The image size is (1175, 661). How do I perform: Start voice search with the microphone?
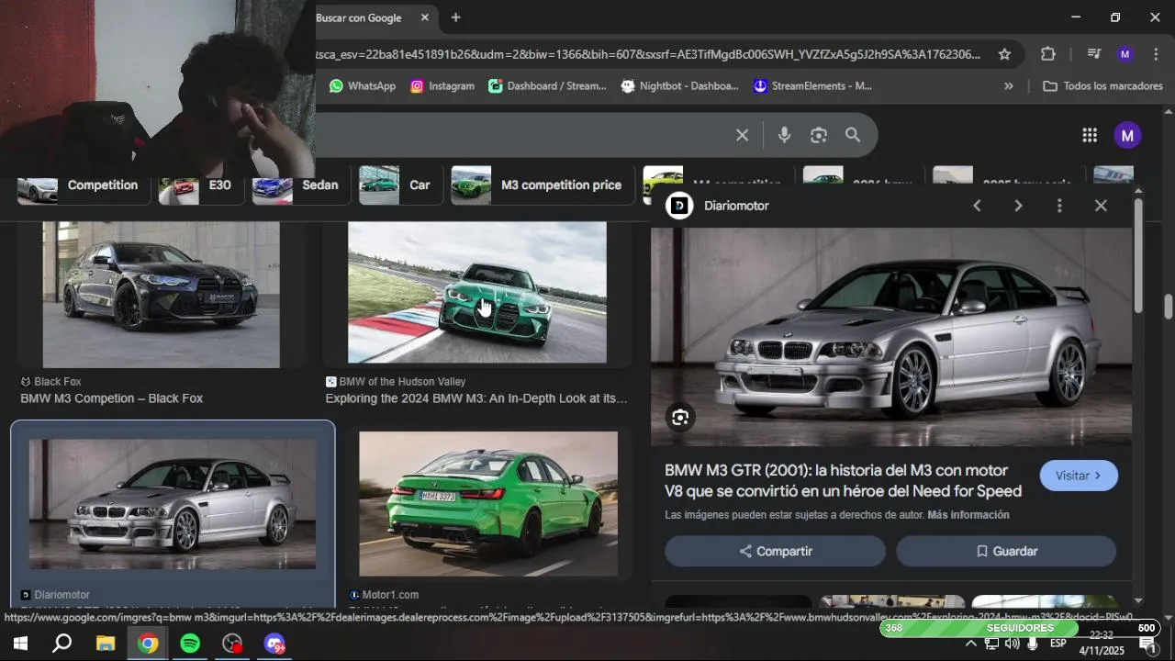(784, 135)
